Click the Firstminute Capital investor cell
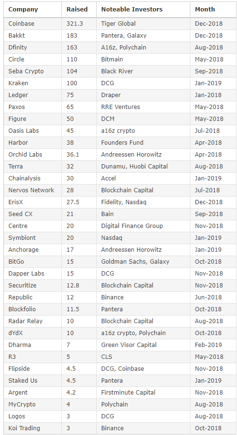 143,393
